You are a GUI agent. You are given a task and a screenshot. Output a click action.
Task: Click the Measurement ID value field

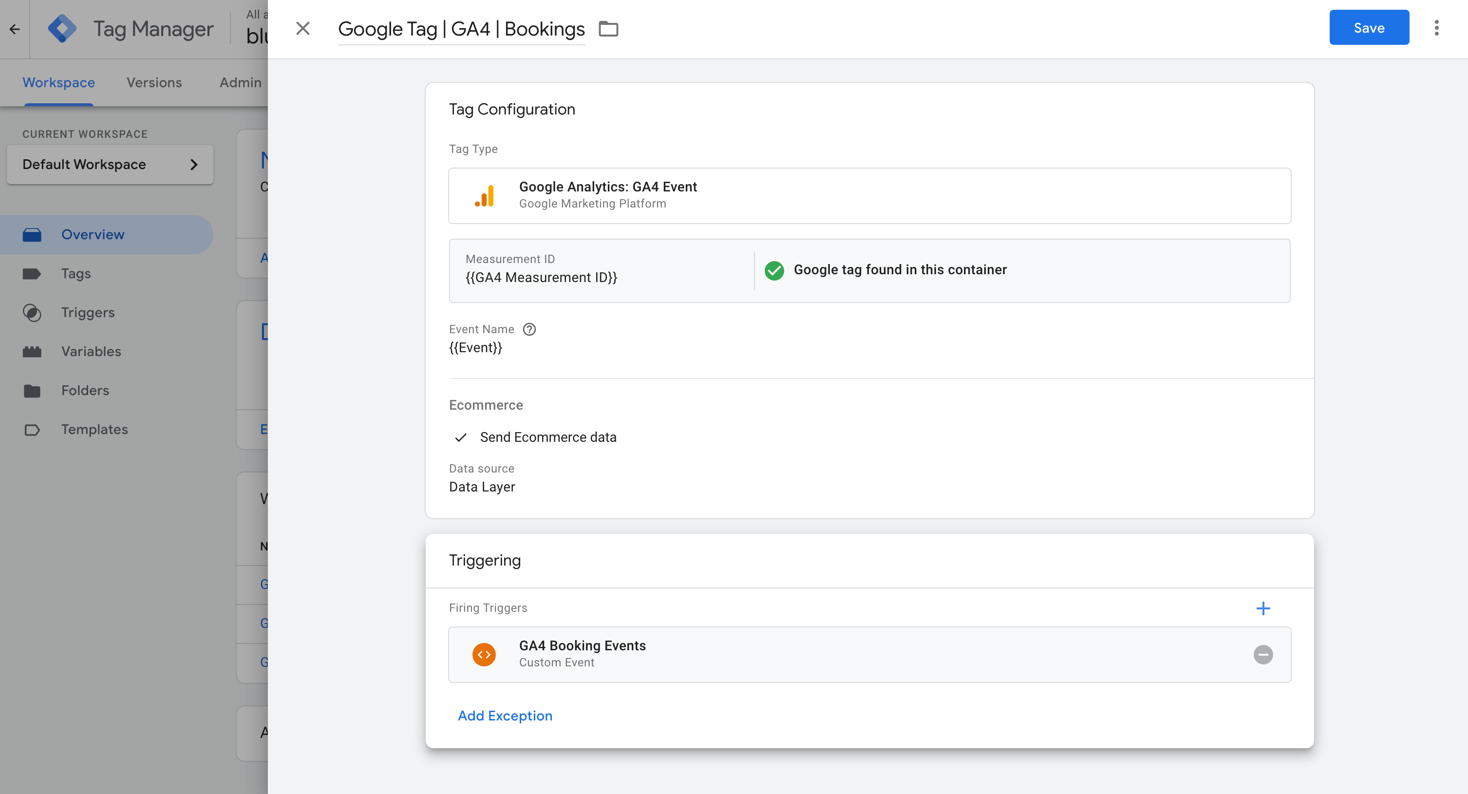(542, 278)
